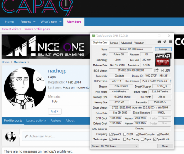Open the Radeon RX 590 Series GPU dropdown
The height and width of the screenshot is (154, 184).
115,146
